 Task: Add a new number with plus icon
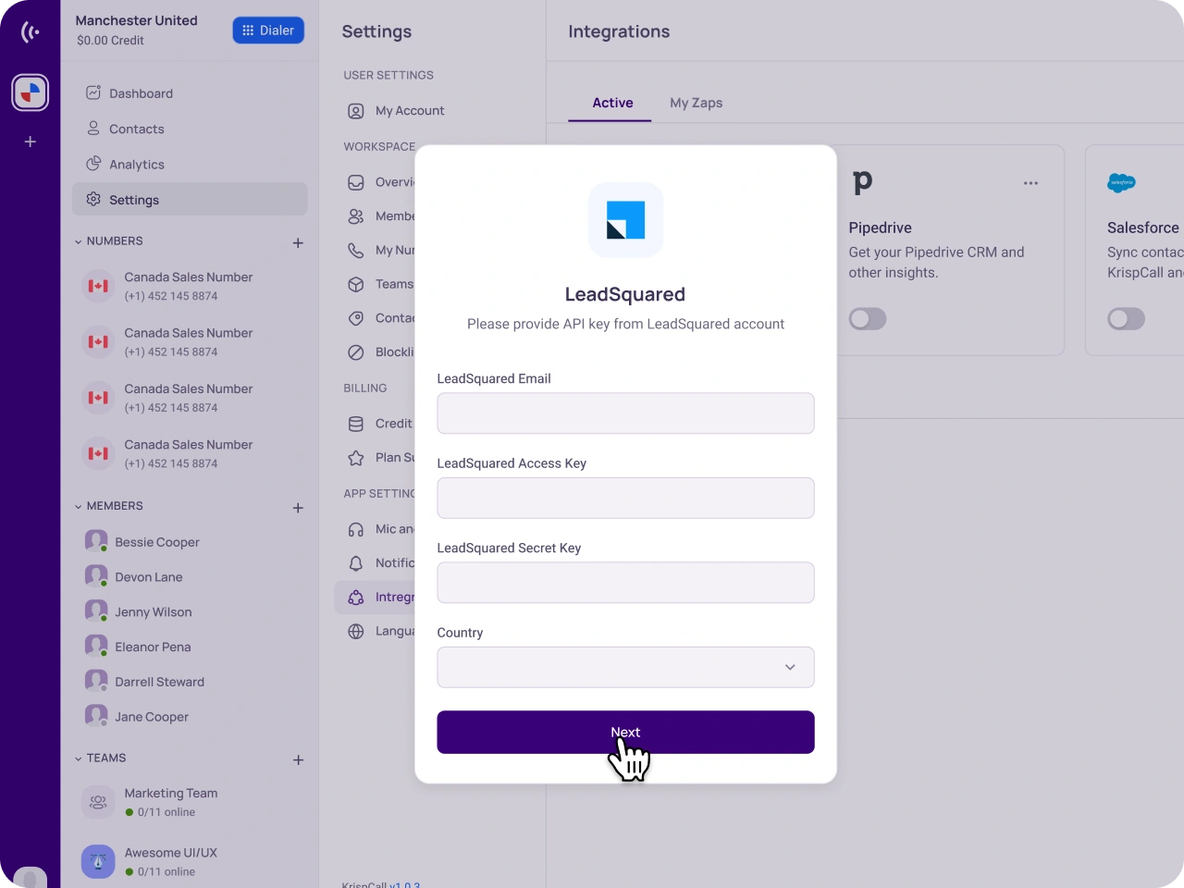298,242
